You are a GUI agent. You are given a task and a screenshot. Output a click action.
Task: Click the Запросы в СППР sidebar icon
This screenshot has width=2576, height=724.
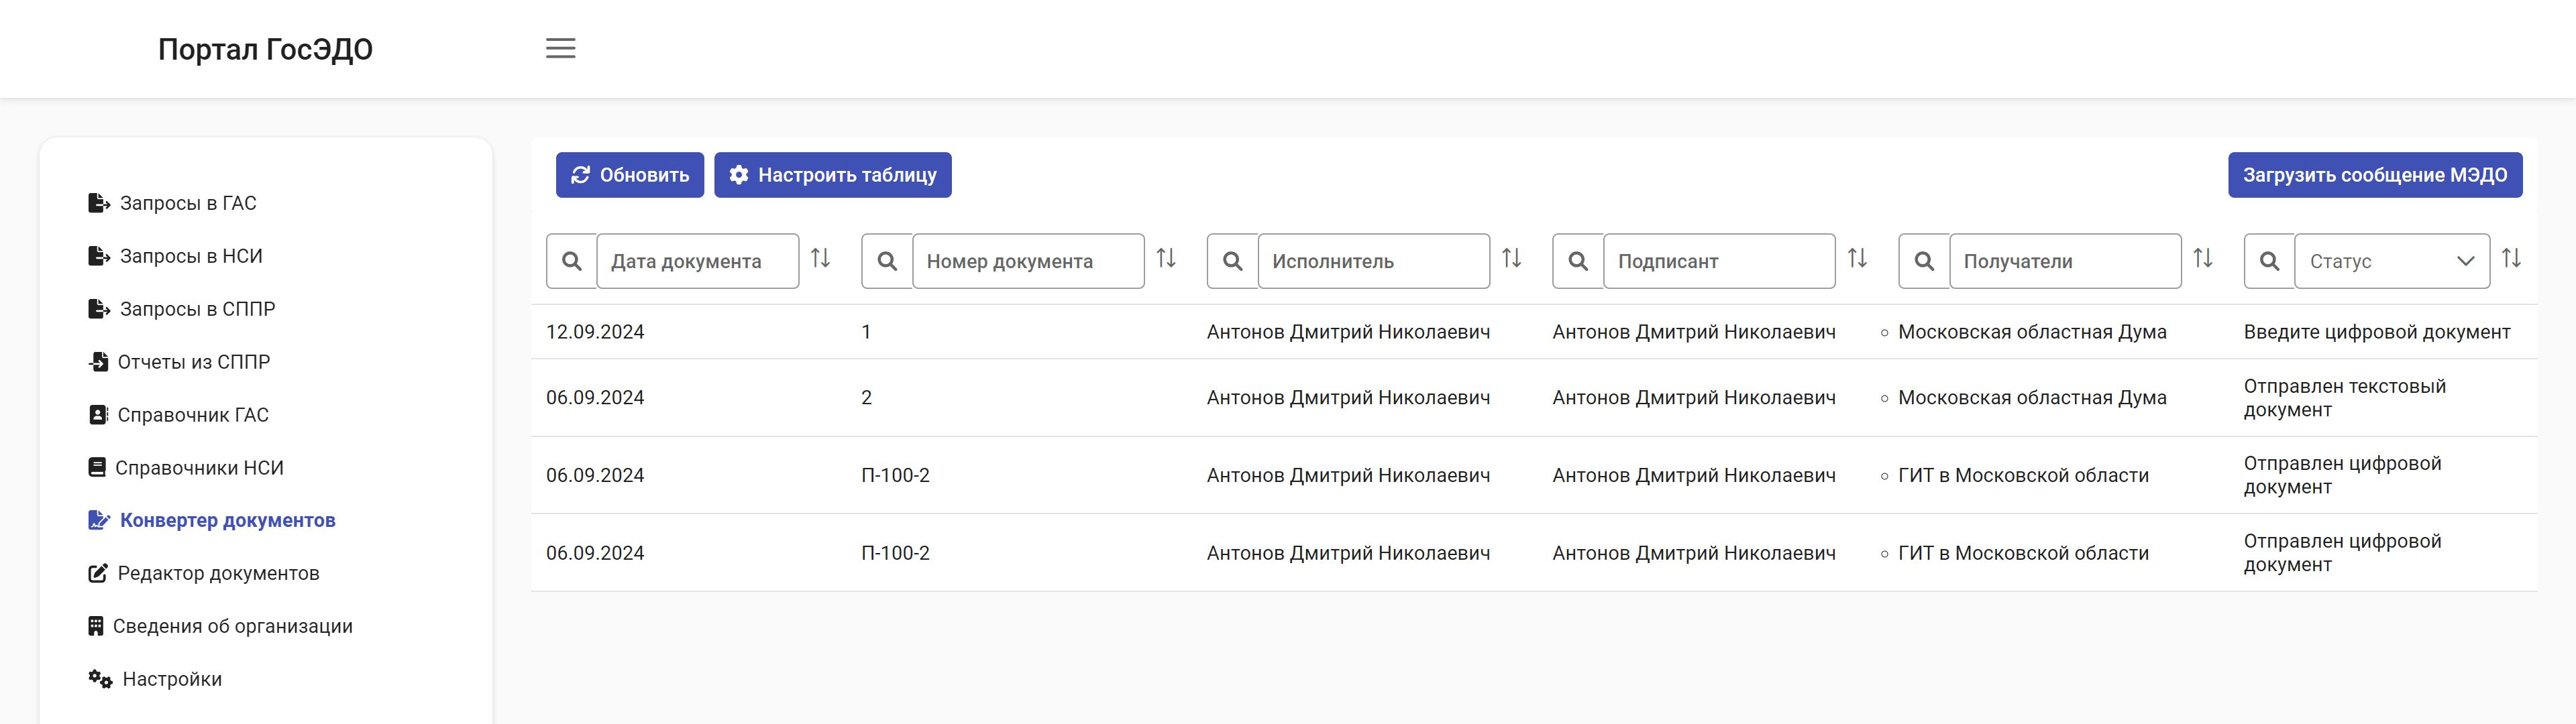(99, 309)
